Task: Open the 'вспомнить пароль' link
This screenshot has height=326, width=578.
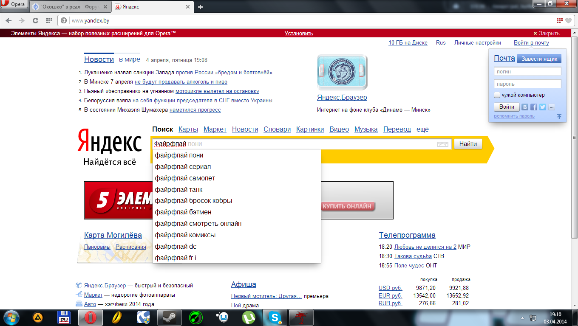Action: (514, 116)
